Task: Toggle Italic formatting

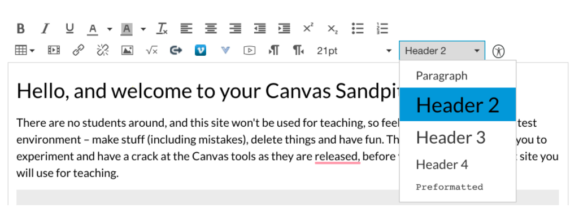Action: pos(45,28)
